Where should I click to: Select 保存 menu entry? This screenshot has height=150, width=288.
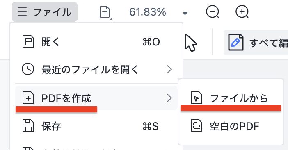point(96,126)
